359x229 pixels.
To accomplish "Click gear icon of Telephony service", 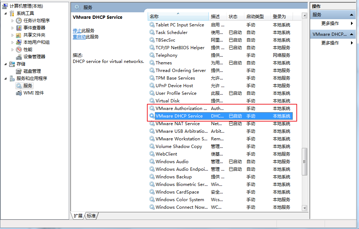I will pos(152,55).
